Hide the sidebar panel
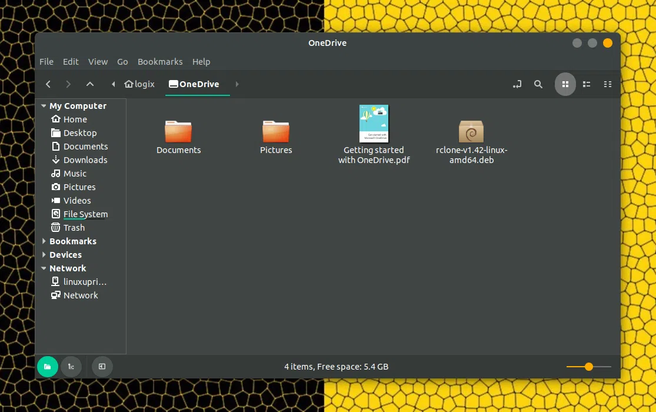The width and height of the screenshot is (656, 412). pyautogui.click(x=102, y=366)
